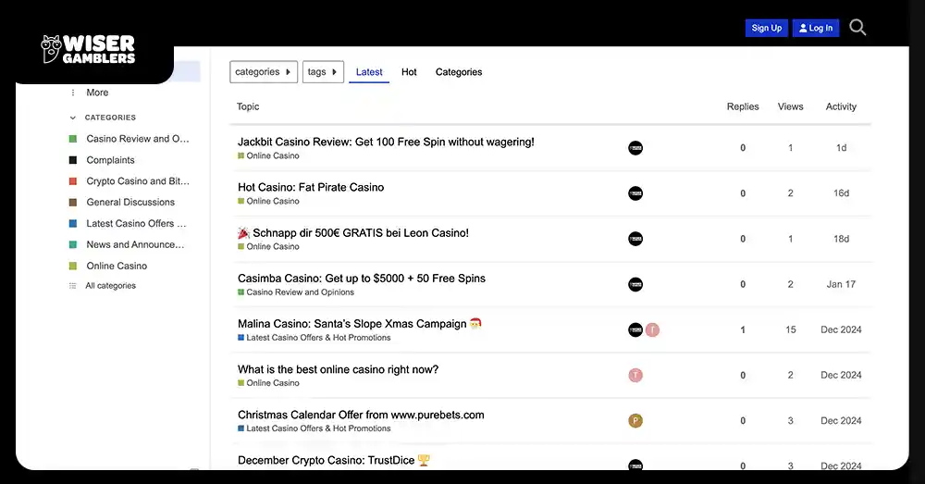Click 18d activity on Leon Casino row
Image resolution: width=925 pixels, height=484 pixels.
point(841,239)
